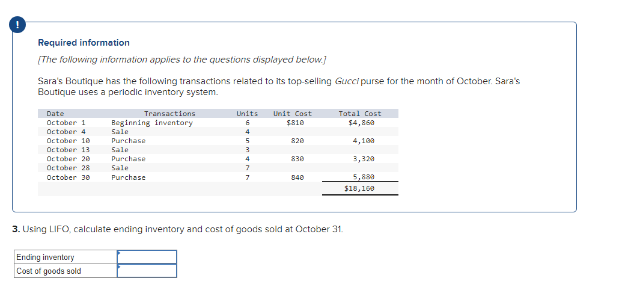Select the October 4 Sale entry

tap(218, 132)
